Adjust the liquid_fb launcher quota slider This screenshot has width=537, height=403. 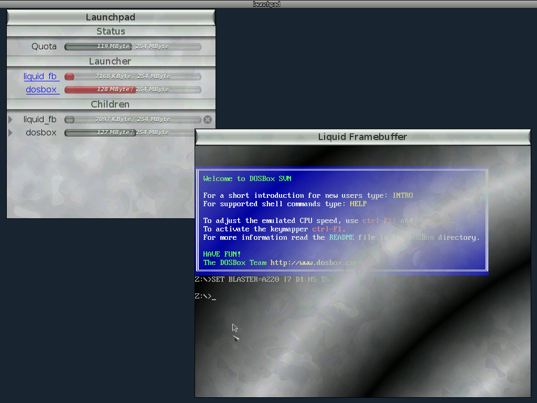(133, 77)
